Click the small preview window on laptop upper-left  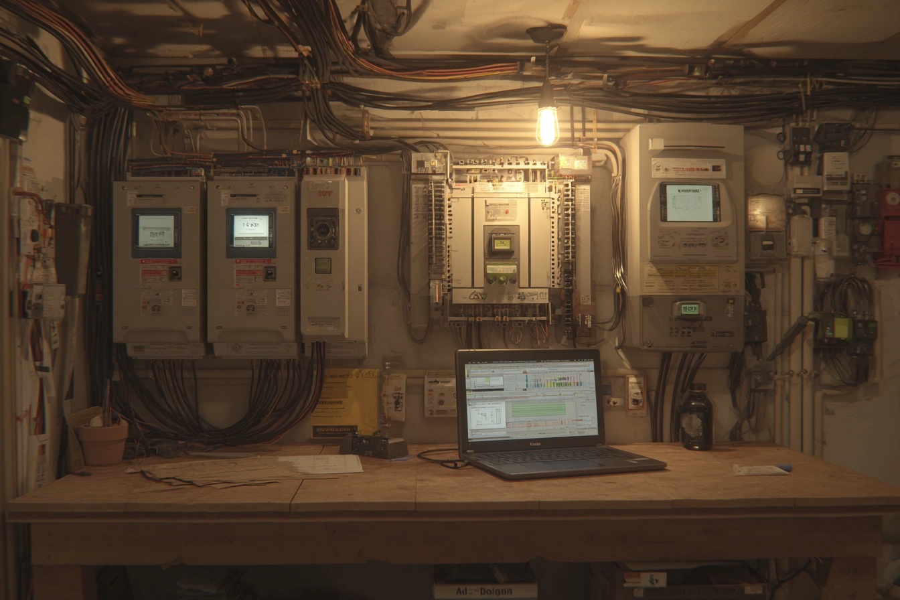pyautogui.click(x=487, y=382)
